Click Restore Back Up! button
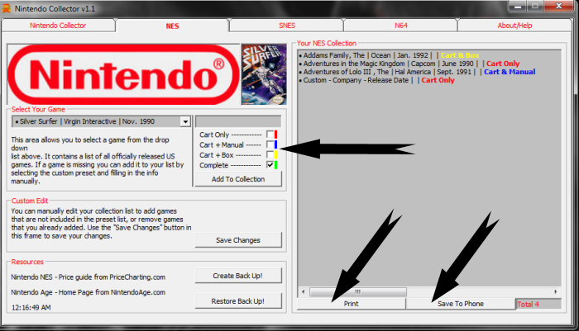The height and width of the screenshot is (331, 579). pos(238,301)
